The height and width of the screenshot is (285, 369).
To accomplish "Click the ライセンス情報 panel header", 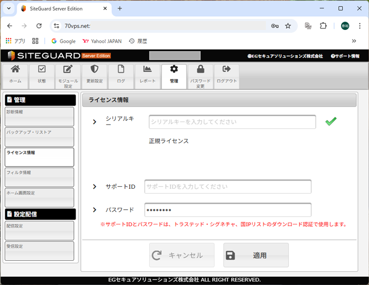I will [x=219, y=100].
